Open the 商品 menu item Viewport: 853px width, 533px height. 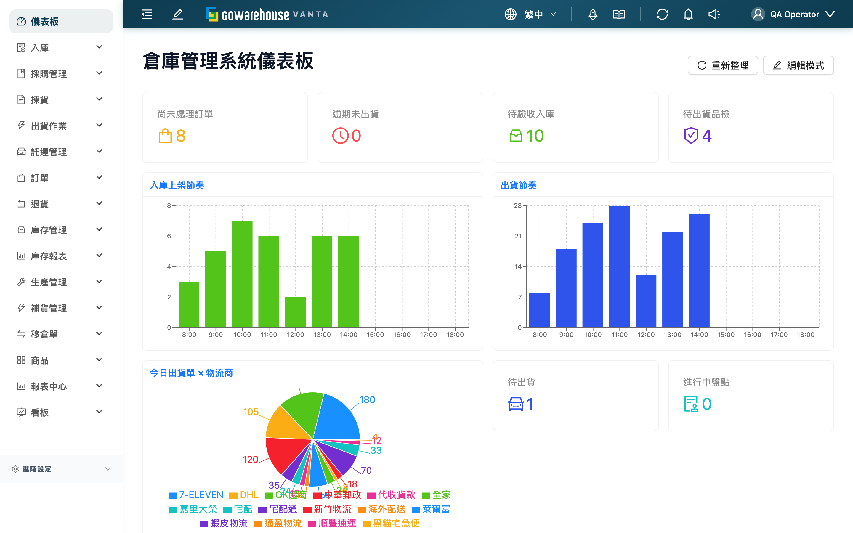point(61,360)
